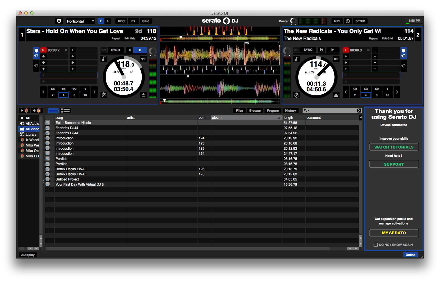Screen dimensions: 440x281
Task: Shift loop sizes left on deck 1
Action: point(44,92)
